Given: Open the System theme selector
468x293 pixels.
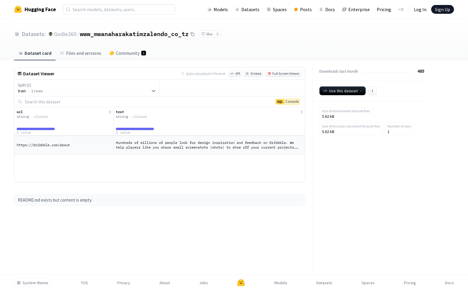Looking at the screenshot, I should pyautogui.click(x=33, y=283).
